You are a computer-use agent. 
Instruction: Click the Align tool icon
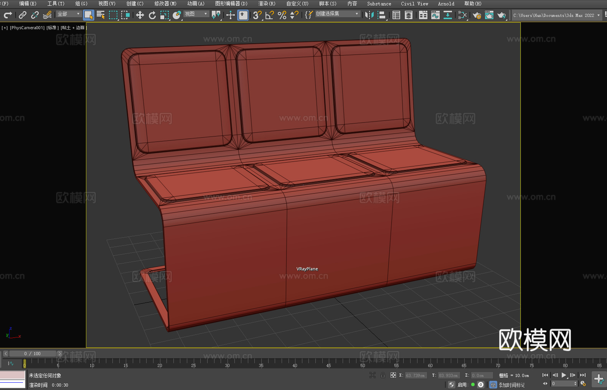tap(382, 15)
